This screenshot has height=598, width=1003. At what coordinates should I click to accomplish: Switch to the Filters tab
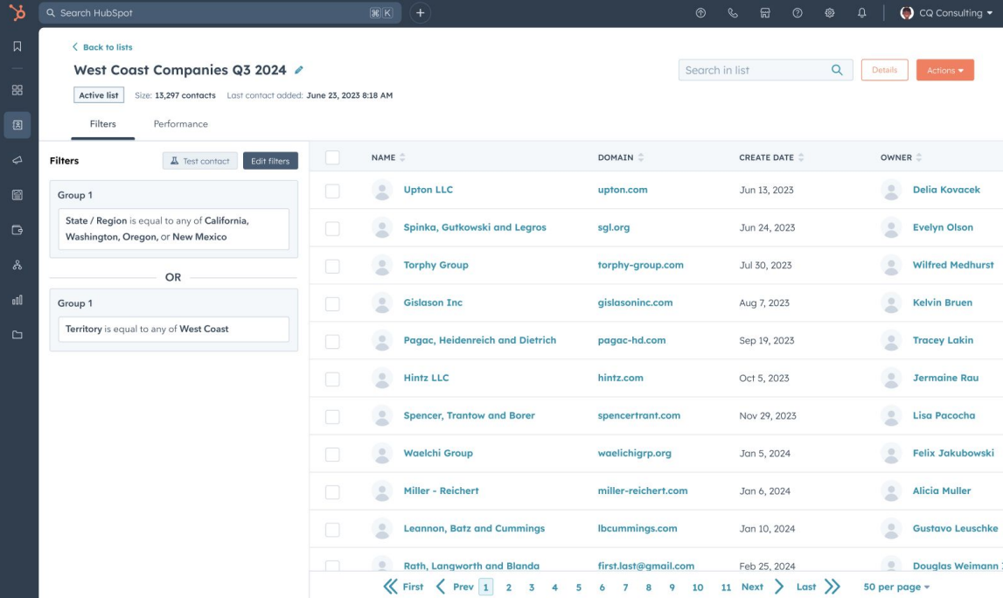(103, 124)
